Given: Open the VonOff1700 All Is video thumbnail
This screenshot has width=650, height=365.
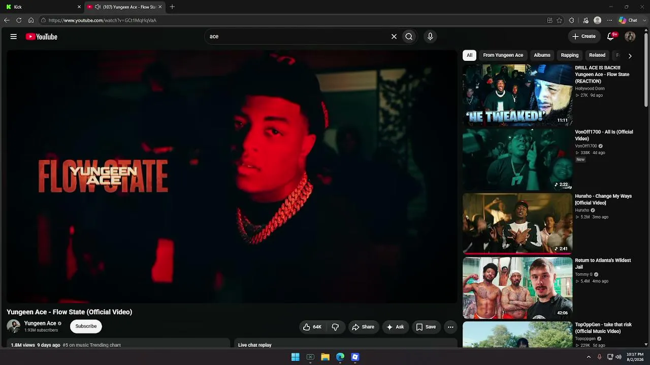Looking at the screenshot, I should click(x=517, y=159).
